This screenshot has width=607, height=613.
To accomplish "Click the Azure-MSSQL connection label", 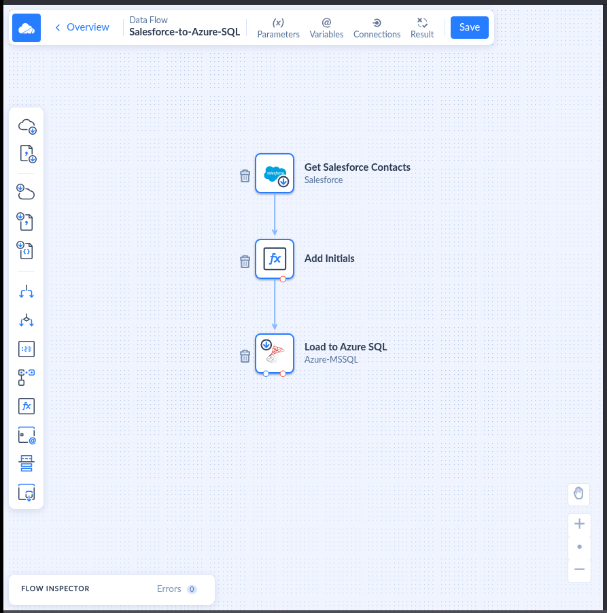I will pos(331,360).
